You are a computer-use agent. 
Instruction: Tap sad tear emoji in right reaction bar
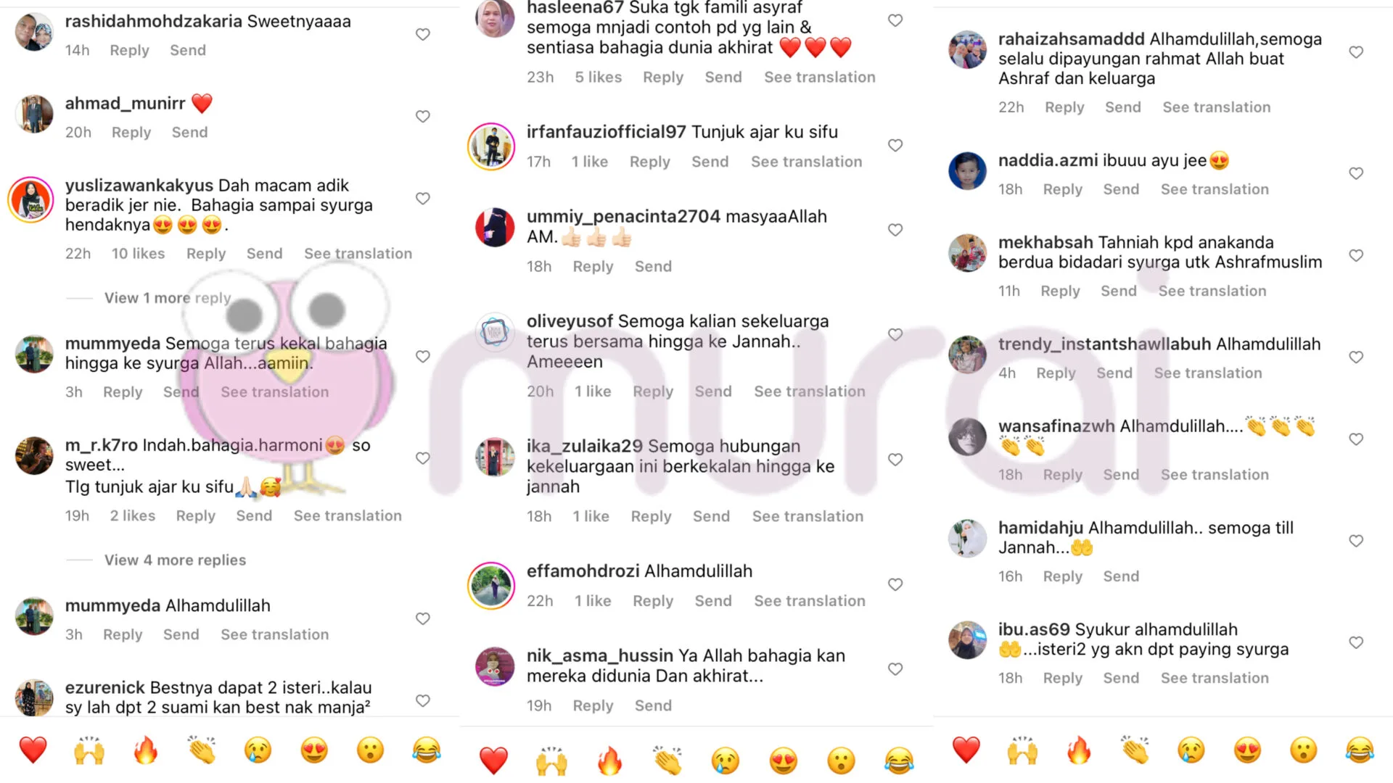point(1191,750)
